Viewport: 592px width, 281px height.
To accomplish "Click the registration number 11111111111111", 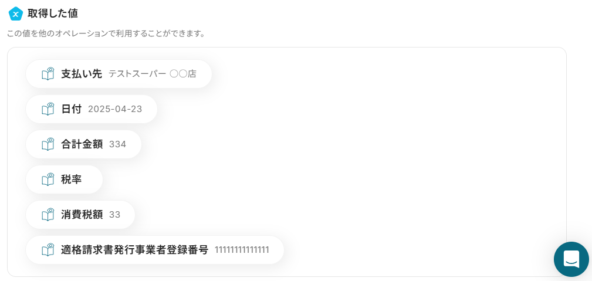I will pos(242,250).
